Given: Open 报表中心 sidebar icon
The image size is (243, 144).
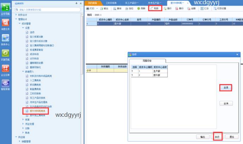Looking at the screenshot, I should point(6,39).
